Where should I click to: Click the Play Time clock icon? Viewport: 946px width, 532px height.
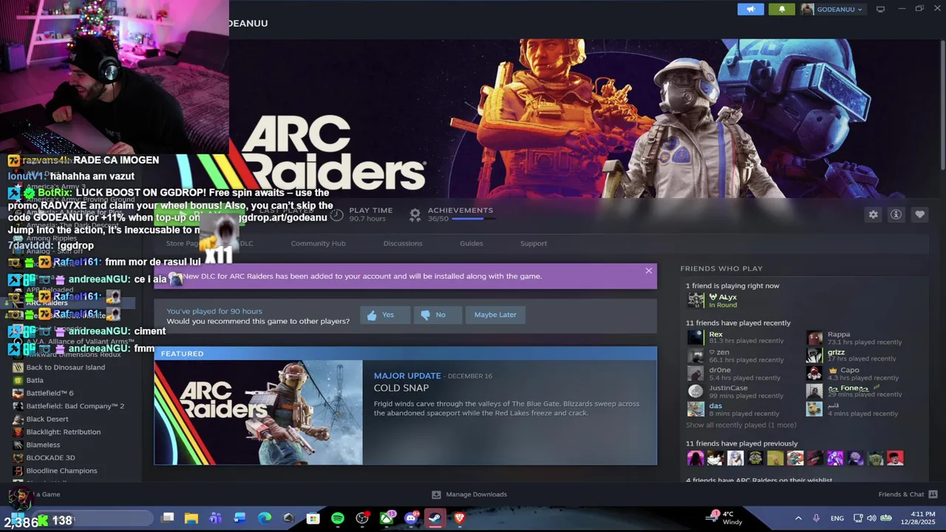337,214
